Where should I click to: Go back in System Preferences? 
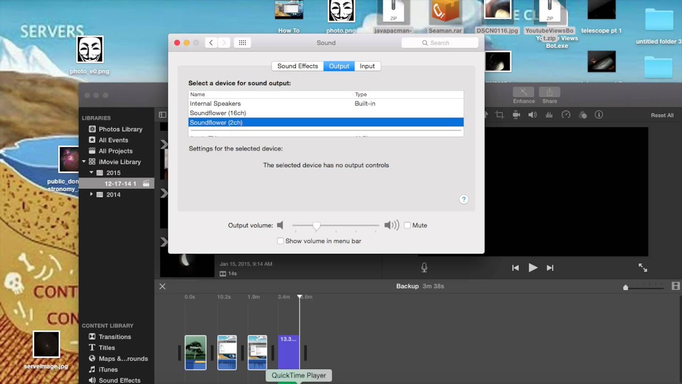point(211,43)
